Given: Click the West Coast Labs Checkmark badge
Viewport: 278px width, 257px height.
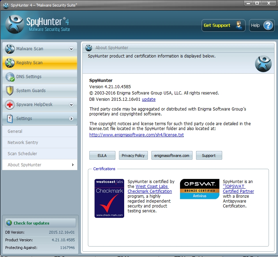Looking at the screenshot, I should 109,198.
